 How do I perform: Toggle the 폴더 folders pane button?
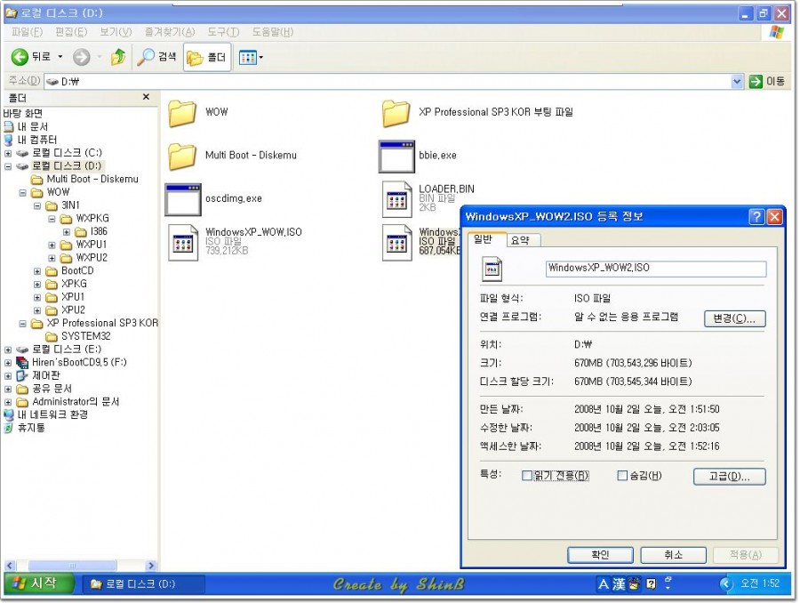pos(206,57)
